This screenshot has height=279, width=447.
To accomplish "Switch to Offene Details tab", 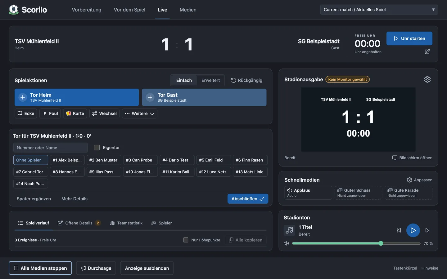I will point(79,223).
